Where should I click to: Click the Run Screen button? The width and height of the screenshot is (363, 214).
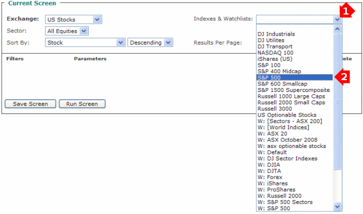[82, 104]
